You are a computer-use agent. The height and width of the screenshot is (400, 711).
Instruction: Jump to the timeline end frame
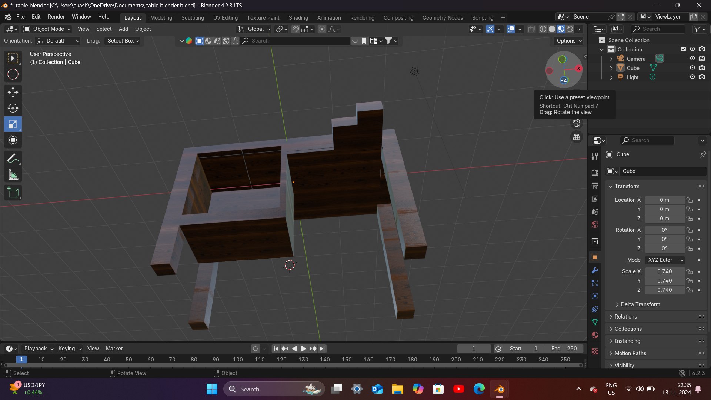(323, 349)
